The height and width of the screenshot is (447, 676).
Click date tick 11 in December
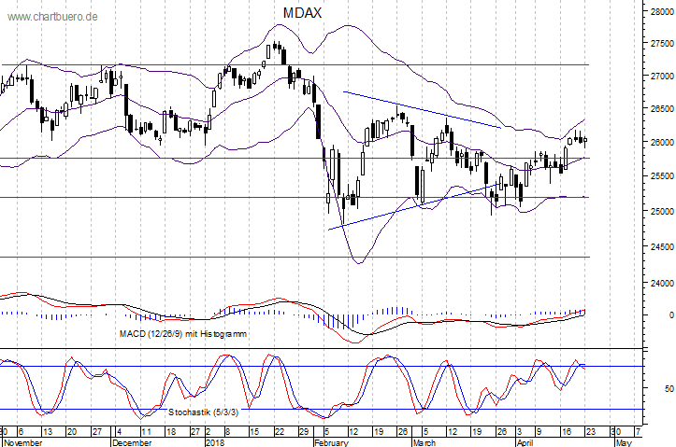(x=146, y=432)
